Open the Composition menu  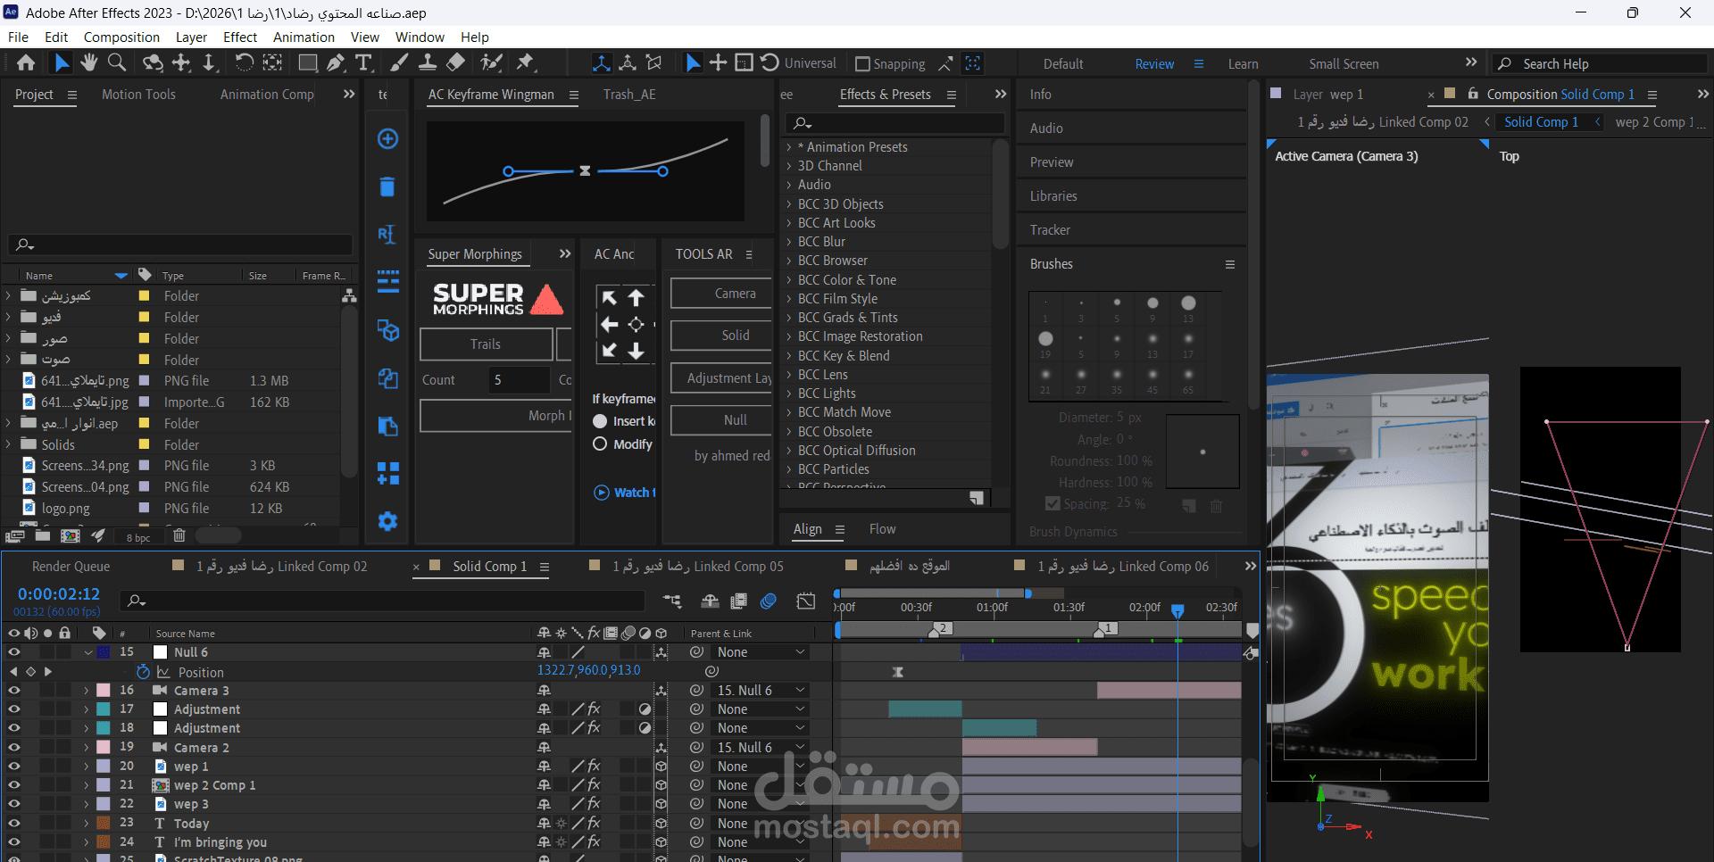pos(121,37)
